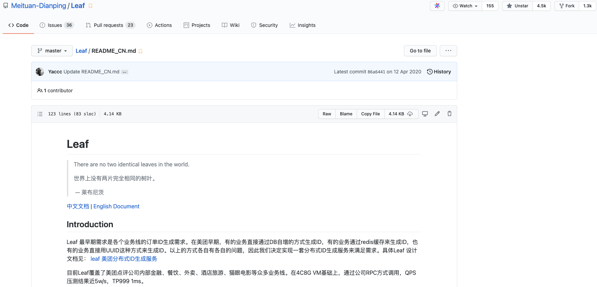Open file in desktop app icon
The height and width of the screenshot is (287, 597).
pyautogui.click(x=425, y=114)
